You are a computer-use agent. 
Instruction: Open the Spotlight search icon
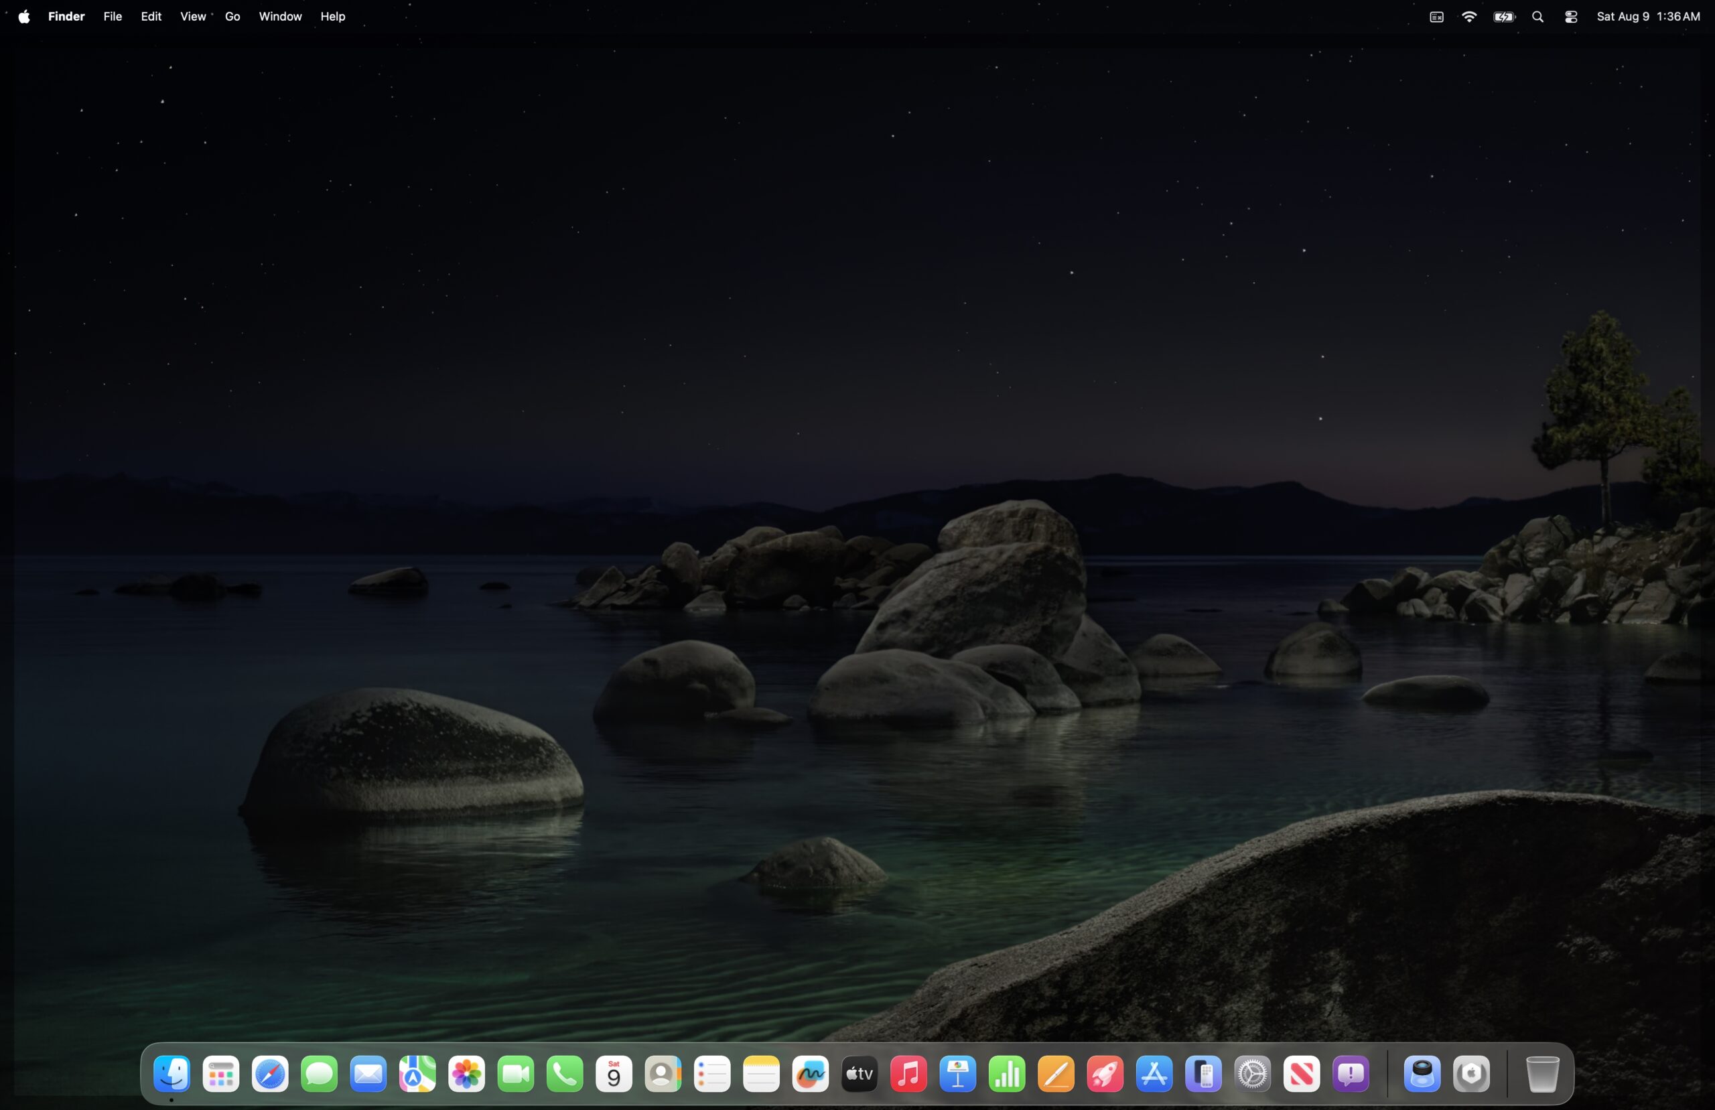1537,17
